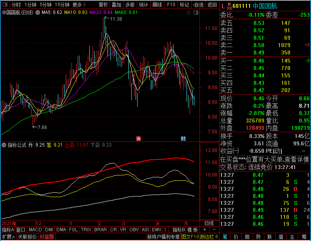Open 图文F10 link
The height and width of the screenshot is (241, 311).
(x=190, y=237)
